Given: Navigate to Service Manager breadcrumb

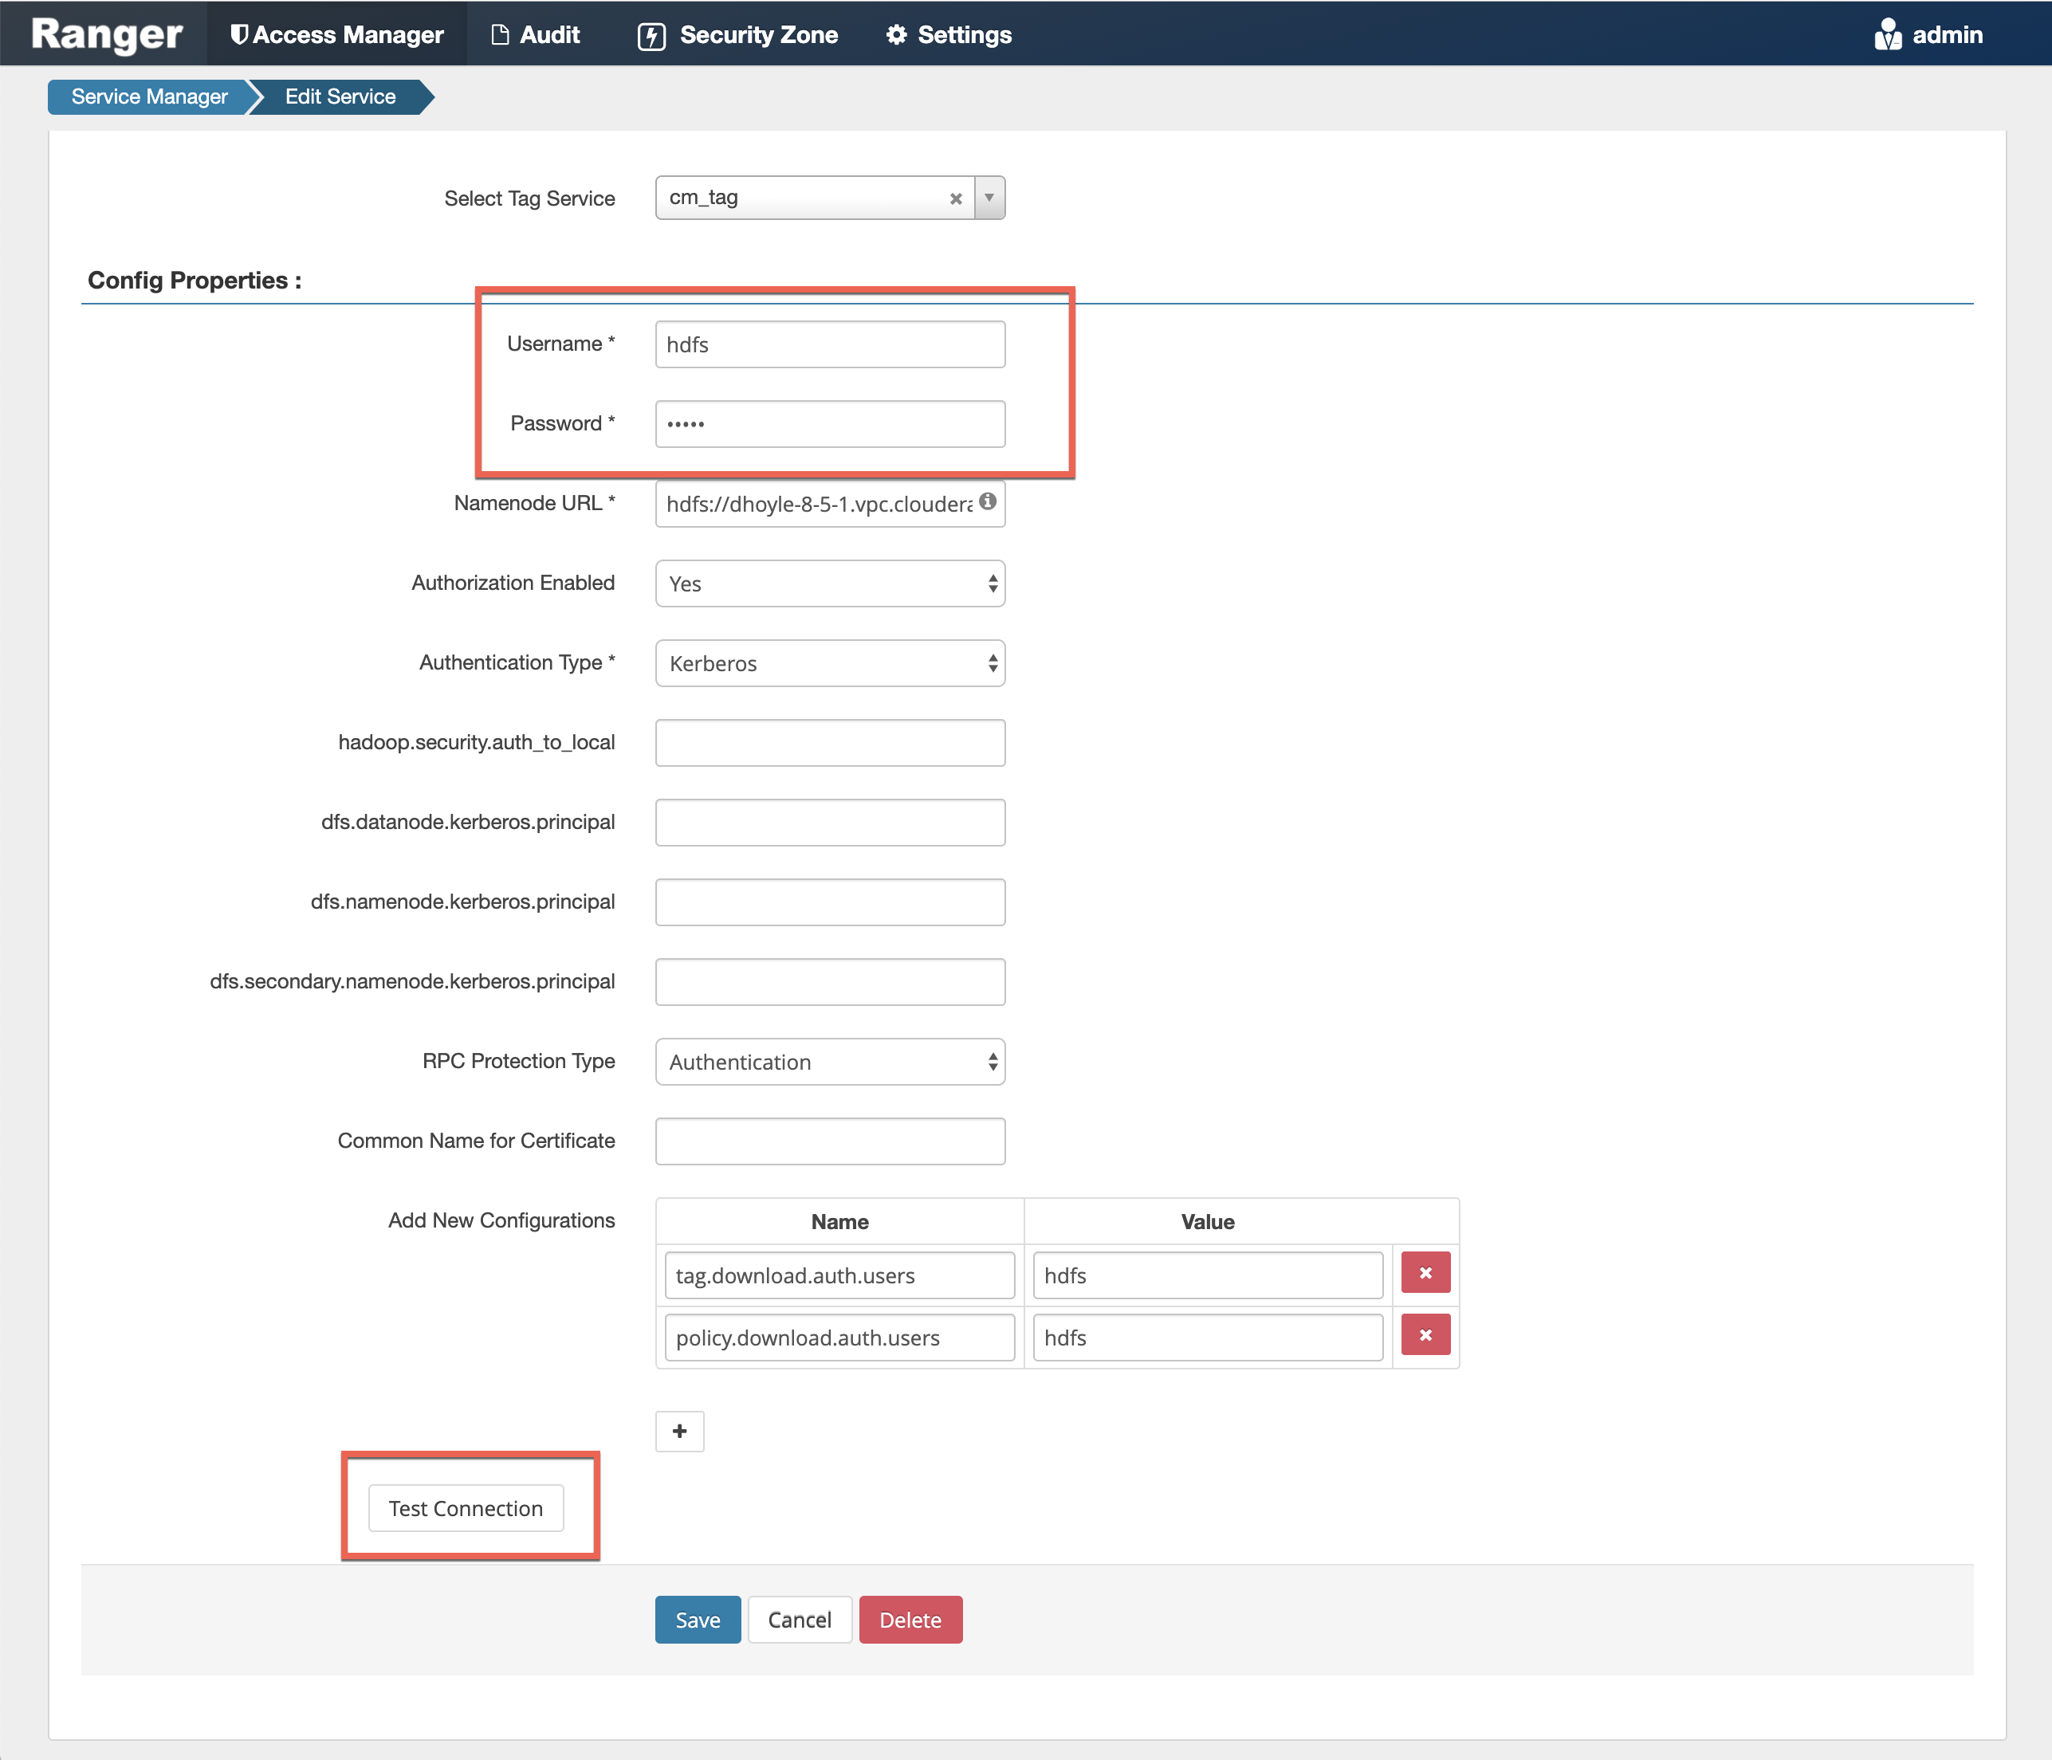Looking at the screenshot, I should pyautogui.click(x=148, y=97).
